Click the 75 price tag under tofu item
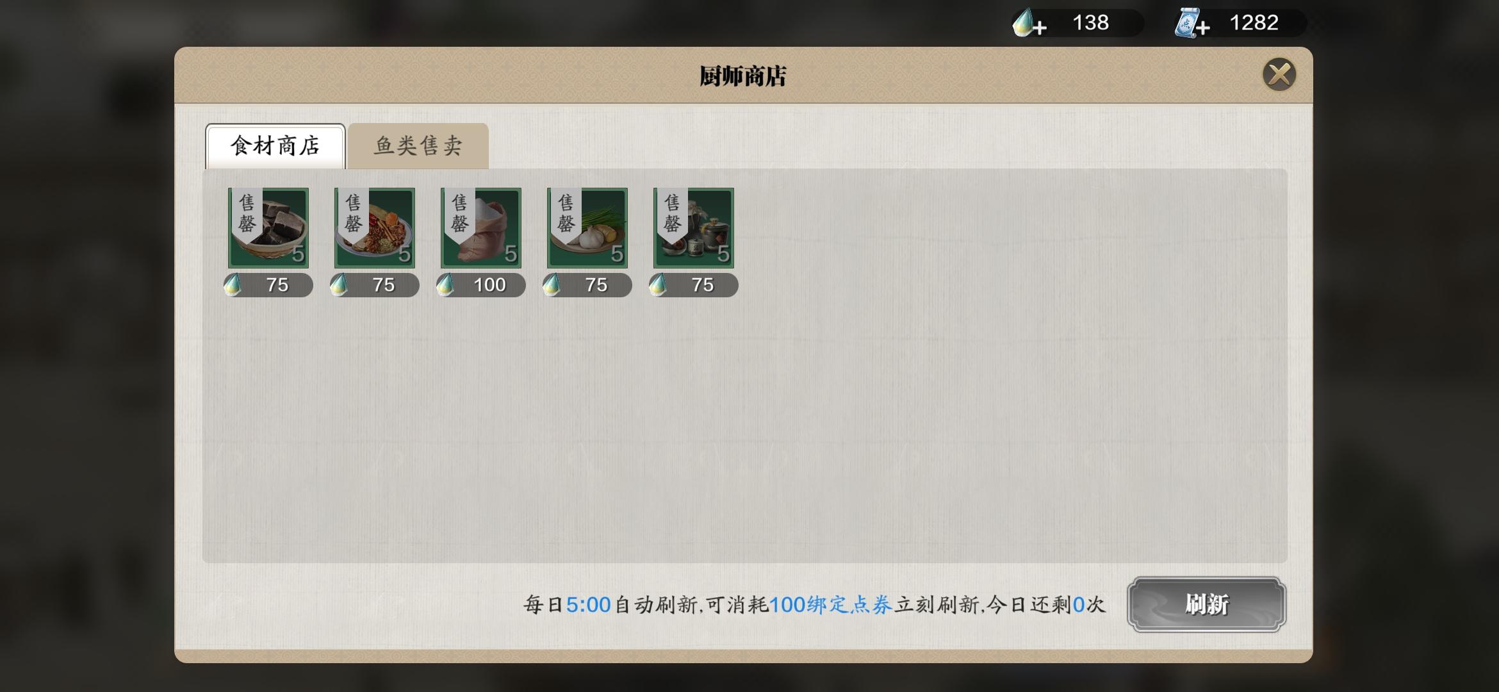The width and height of the screenshot is (1499, 692). [x=268, y=285]
